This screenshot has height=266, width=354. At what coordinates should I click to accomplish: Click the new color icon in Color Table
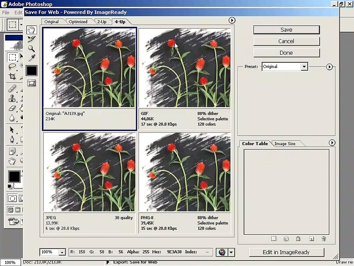312,239
